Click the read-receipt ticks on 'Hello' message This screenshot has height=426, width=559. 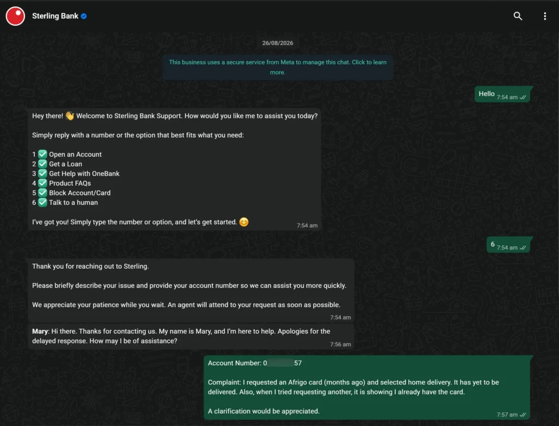coord(523,97)
